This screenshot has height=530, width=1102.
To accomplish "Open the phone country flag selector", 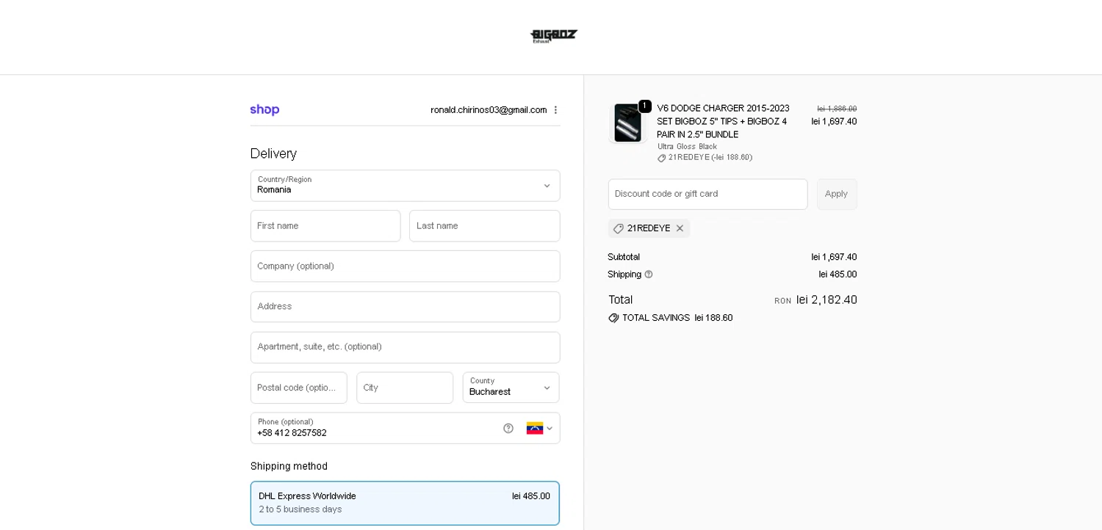I will [539, 429].
